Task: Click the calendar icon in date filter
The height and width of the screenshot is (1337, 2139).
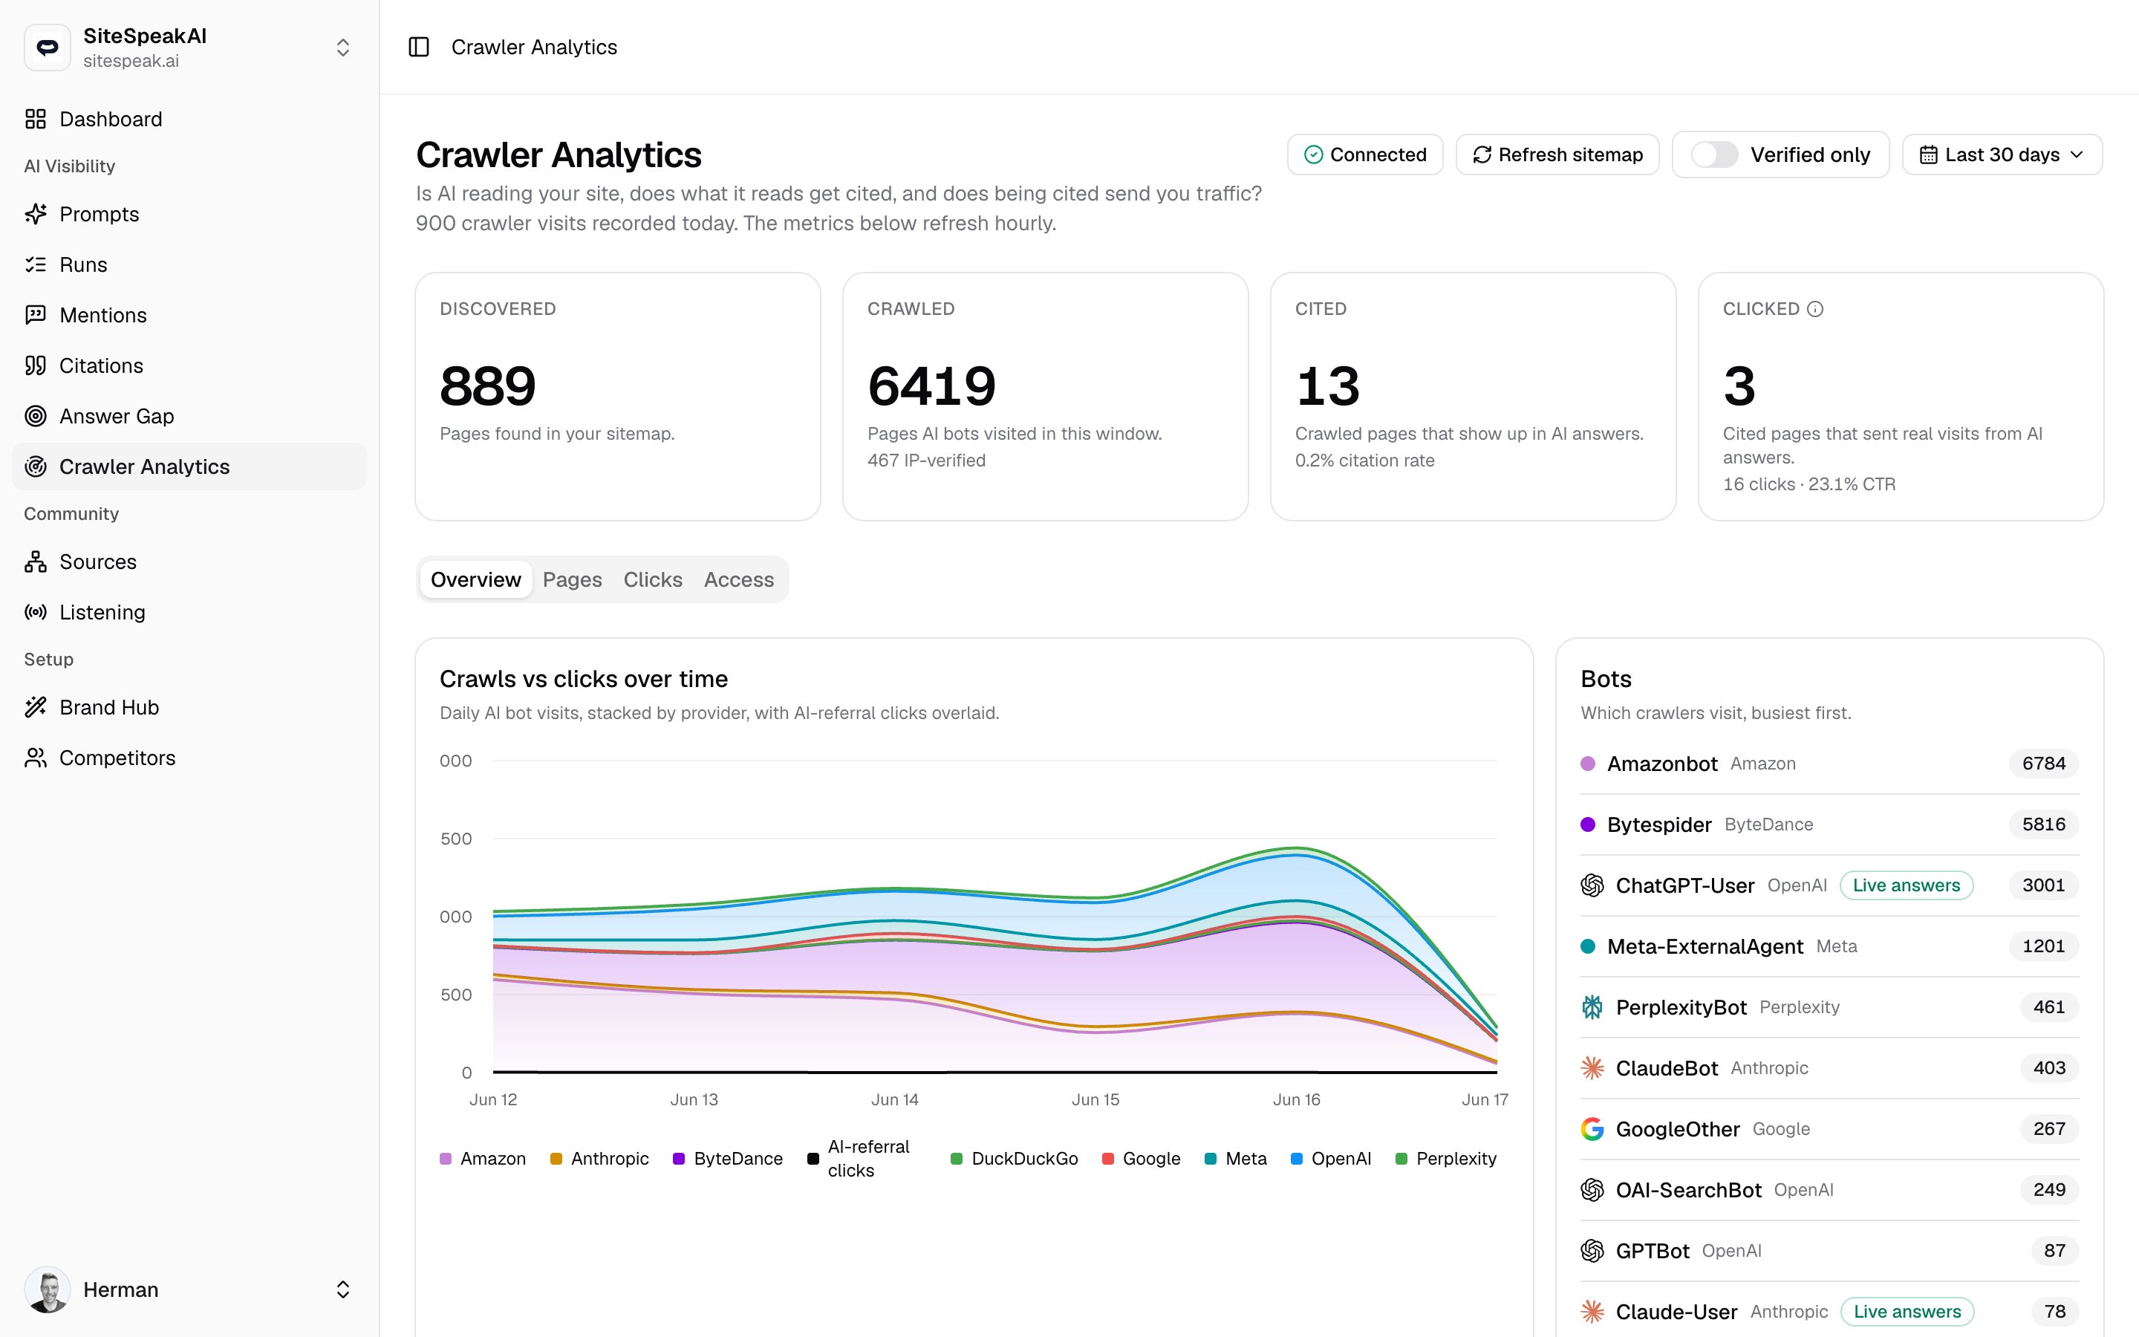Action: [x=1929, y=154]
